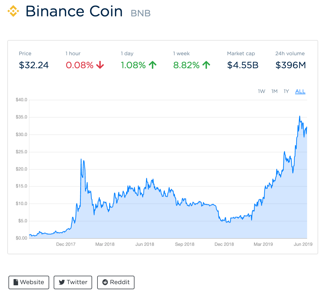Click the Dec 2018 label on the chart axis
This screenshot has width=330, height=296.
tap(224, 244)
